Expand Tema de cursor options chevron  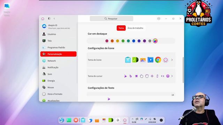pos(172,76)
